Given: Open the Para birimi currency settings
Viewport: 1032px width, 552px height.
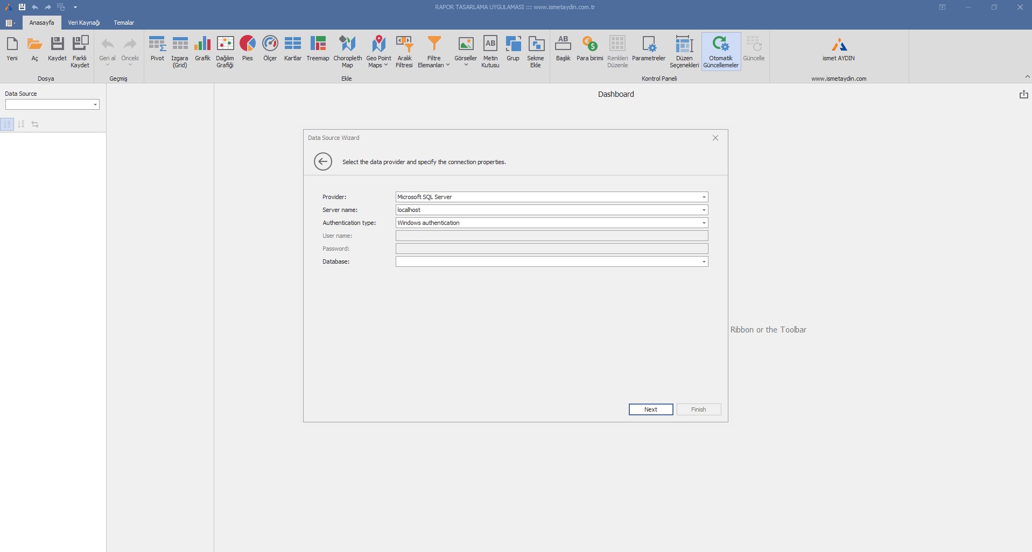Looking at the screenshot, I should (x=589, y=49).
